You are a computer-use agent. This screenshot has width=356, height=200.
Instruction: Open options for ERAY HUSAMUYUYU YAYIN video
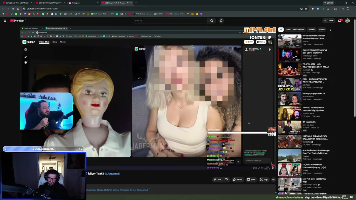(333, 79)
